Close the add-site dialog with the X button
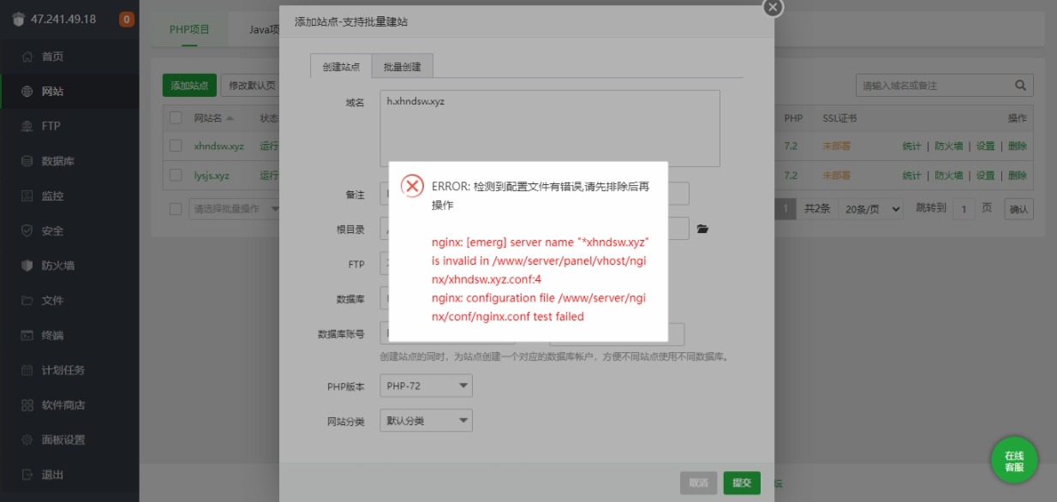This screenshot has height=502, width=1057. click(773, 7)
